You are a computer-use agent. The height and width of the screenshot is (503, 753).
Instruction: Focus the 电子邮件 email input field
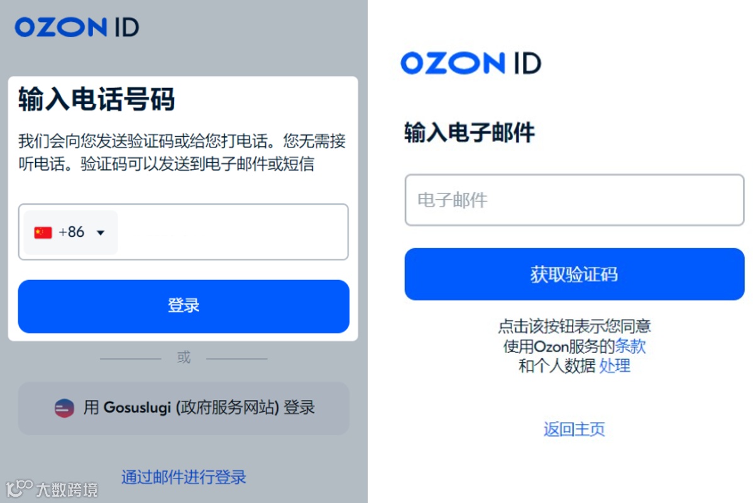point(574,200)
